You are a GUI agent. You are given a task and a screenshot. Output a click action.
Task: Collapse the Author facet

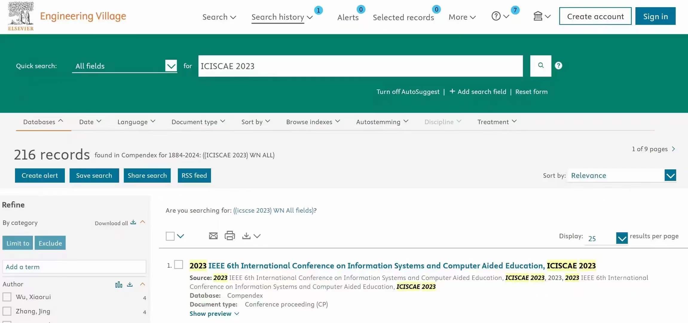coord(143,284)
